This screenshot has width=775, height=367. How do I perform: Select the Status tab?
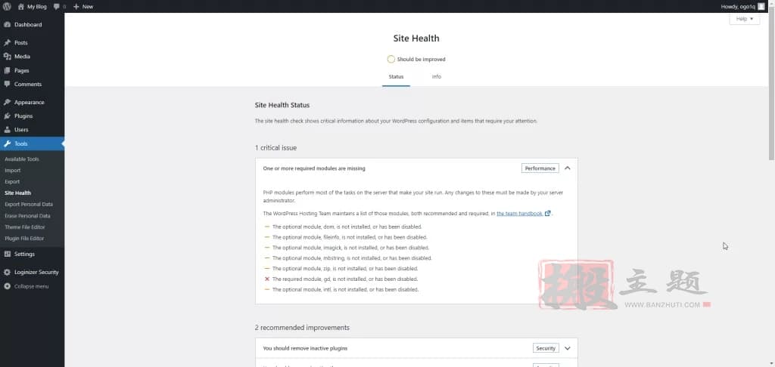pos(396,77)
